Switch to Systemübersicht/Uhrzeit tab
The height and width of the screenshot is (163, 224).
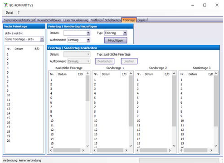pyautogui.click(x=19, y=20)
